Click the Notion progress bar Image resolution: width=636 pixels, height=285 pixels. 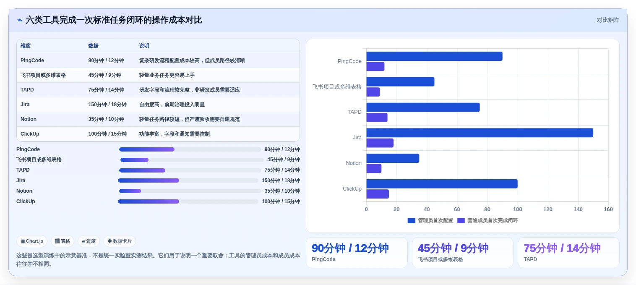pos(190,191)
